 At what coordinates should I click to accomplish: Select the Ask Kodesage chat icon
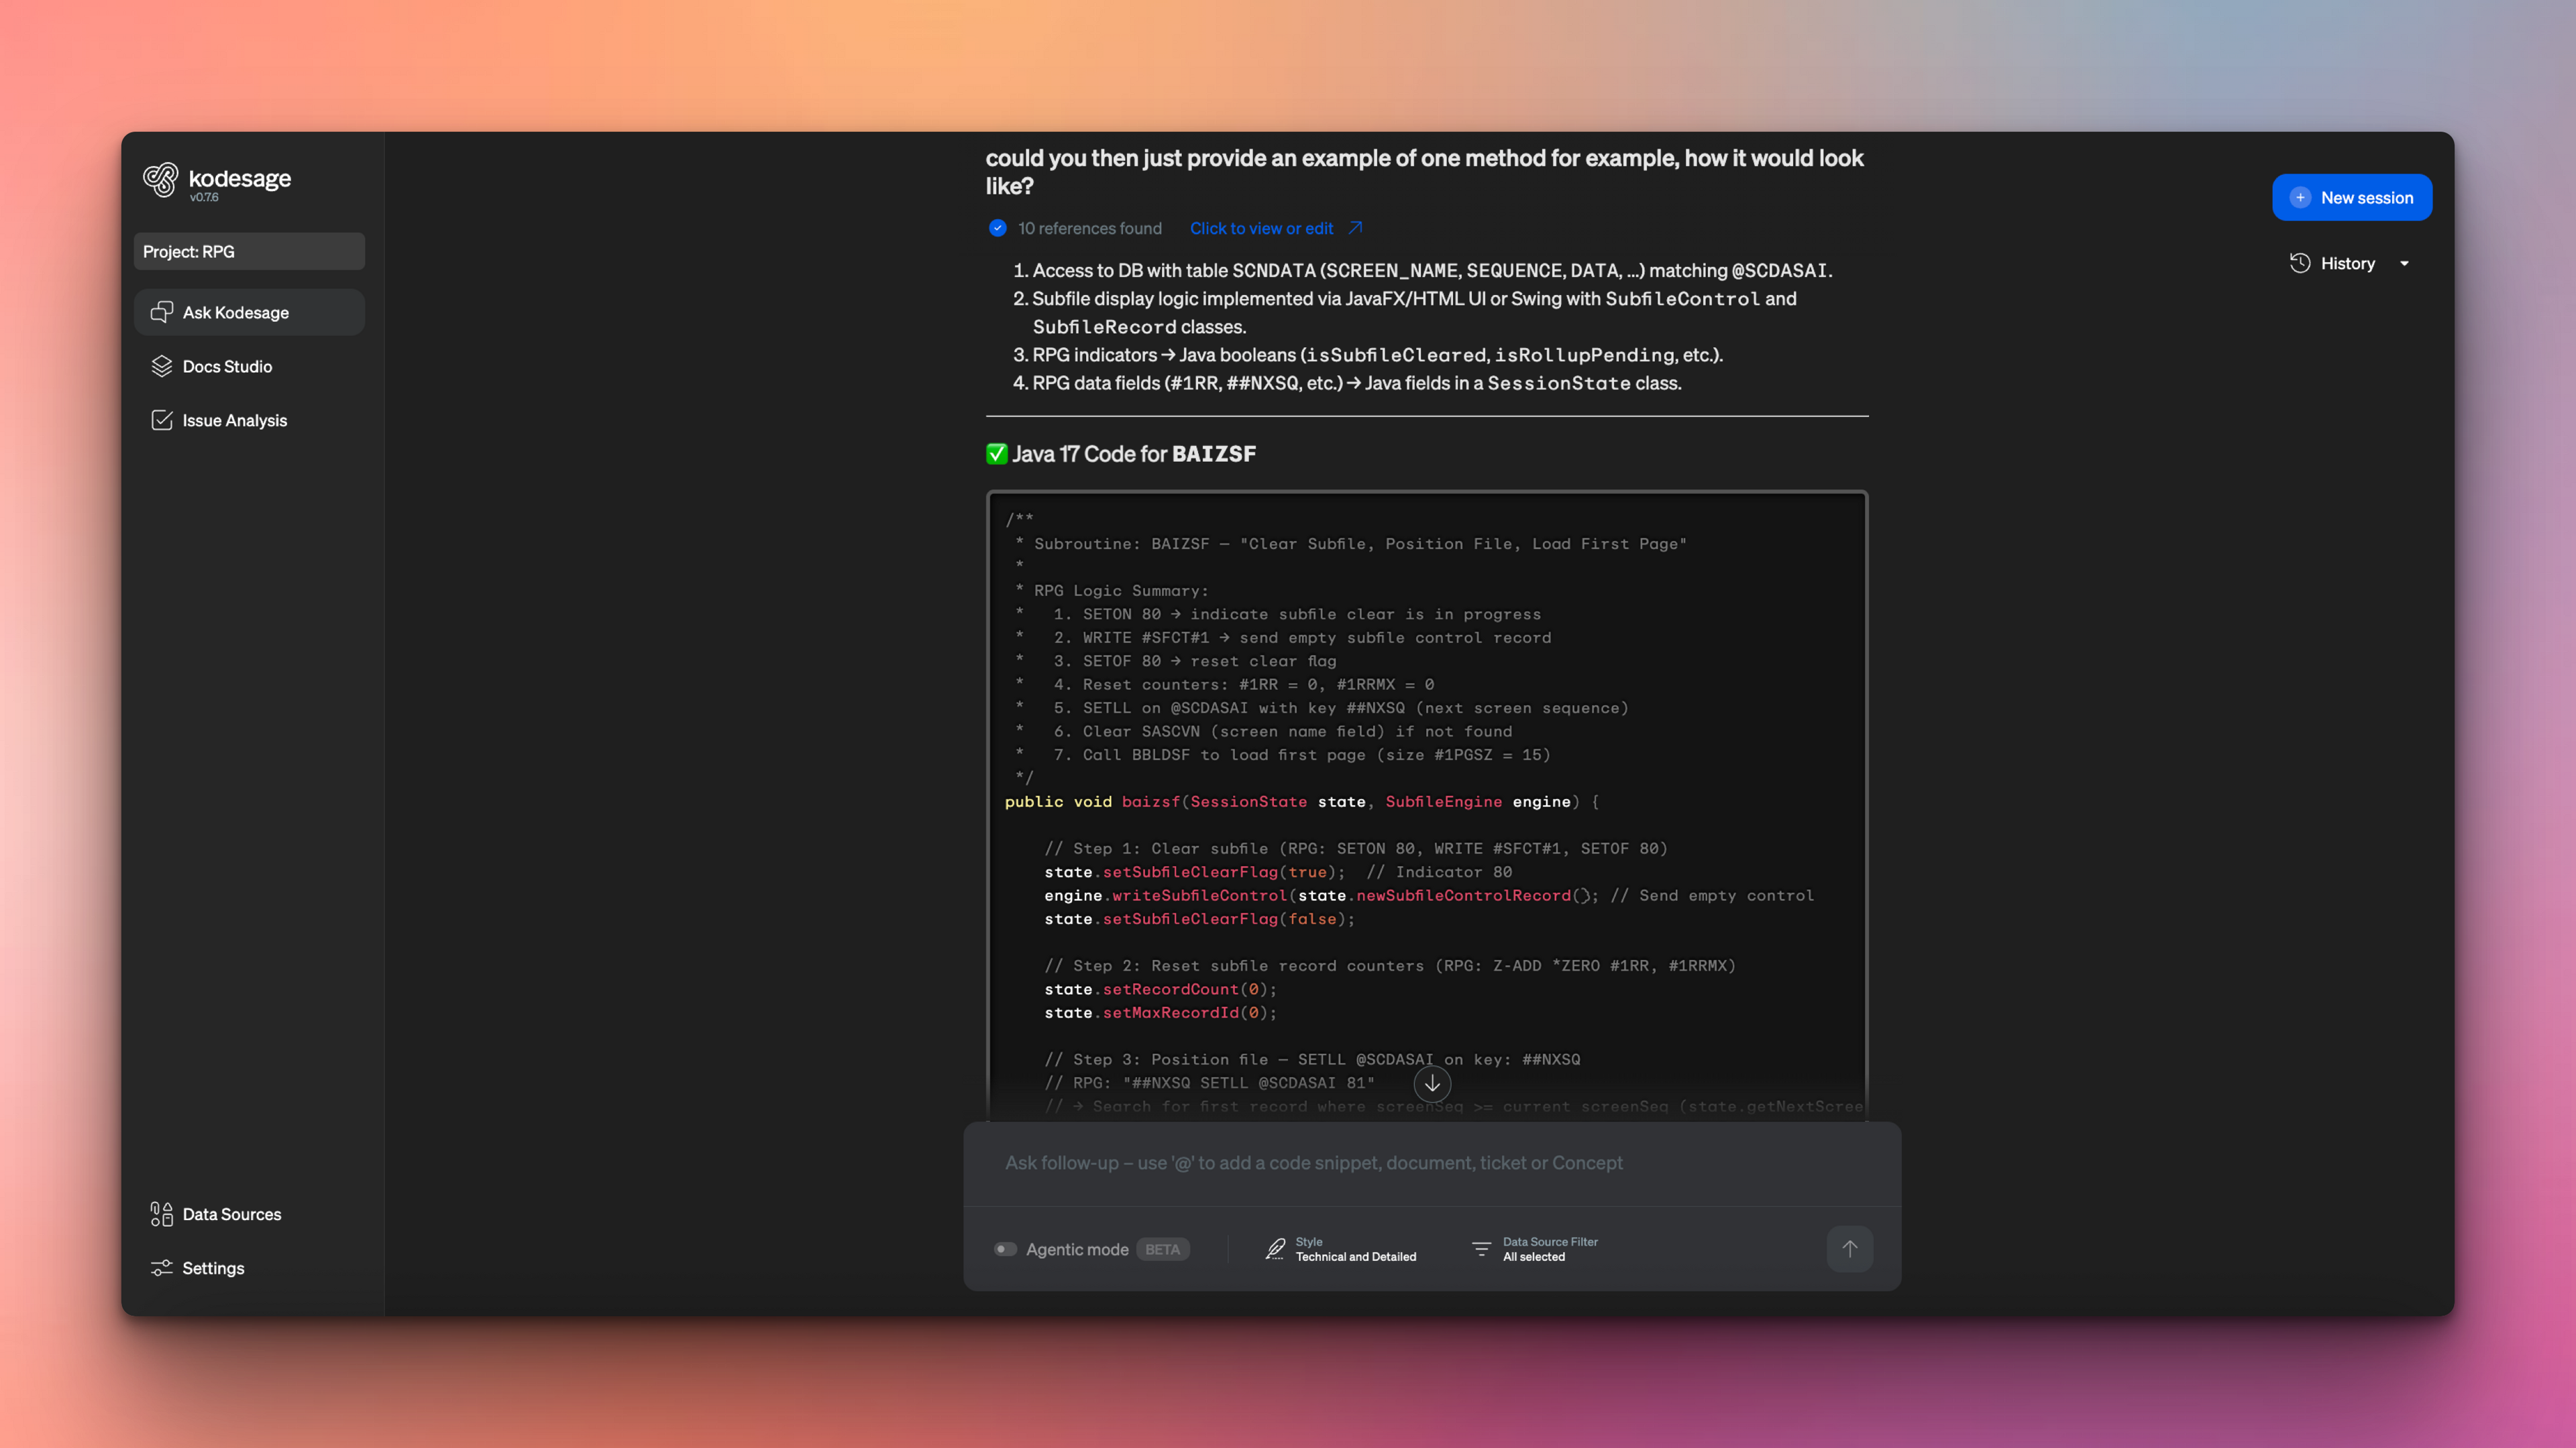pyautogui.click(x=162, y=312)
